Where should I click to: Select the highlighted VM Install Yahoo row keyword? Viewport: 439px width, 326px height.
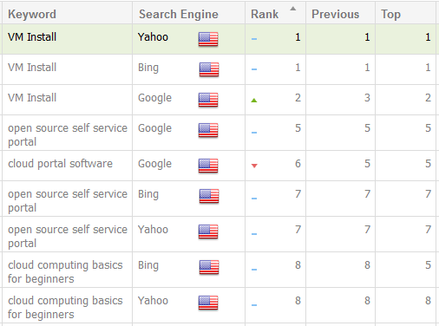pos(32,37)
